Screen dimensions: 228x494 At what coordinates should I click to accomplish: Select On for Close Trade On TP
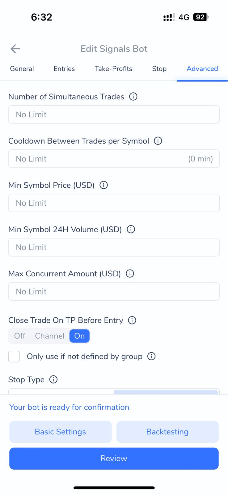[x=79, y=336]
